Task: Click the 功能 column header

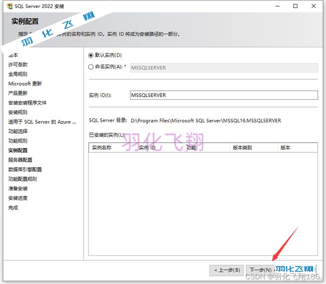Action: (207, 148)
